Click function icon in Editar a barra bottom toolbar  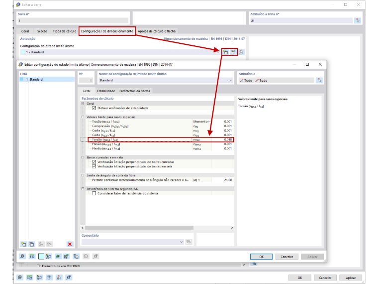69,277
